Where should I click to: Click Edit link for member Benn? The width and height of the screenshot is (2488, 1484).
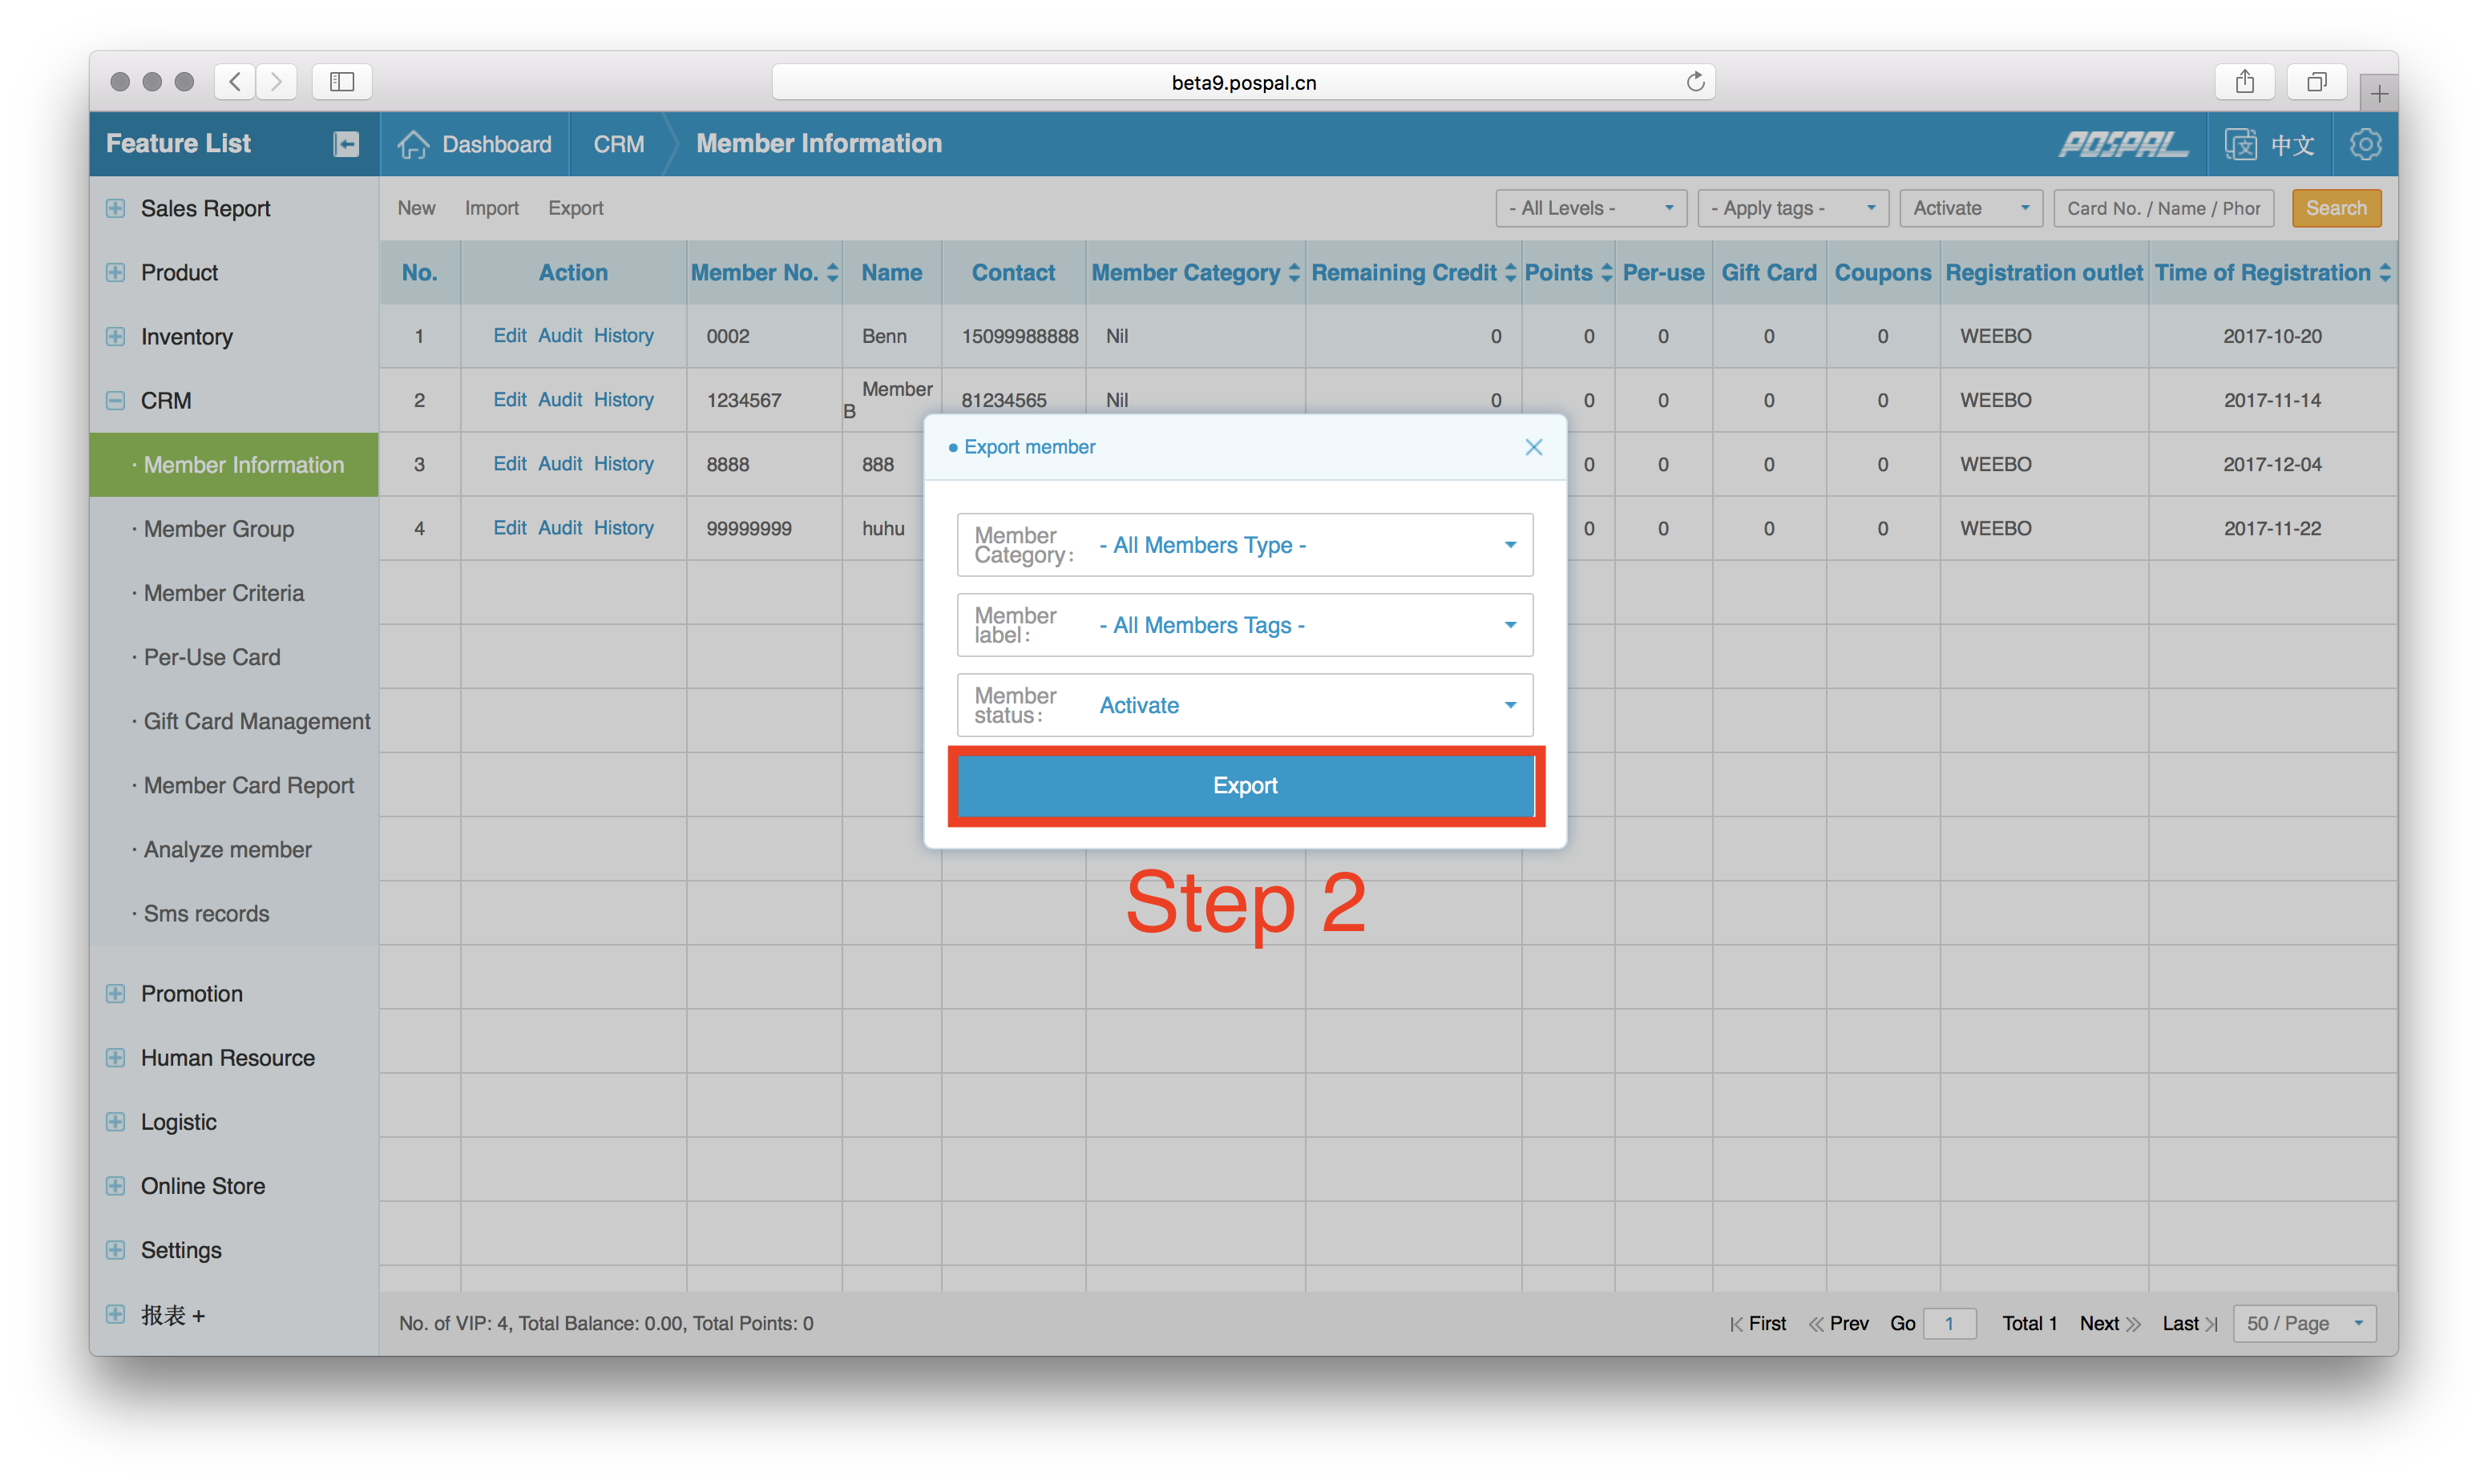click(509, 336)
